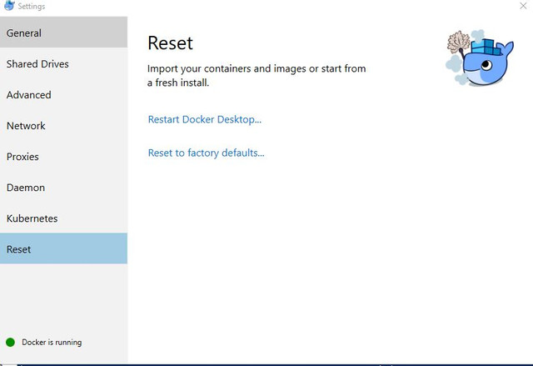The width and height of the screenshot is (533, 366).
Task: Open the Daemon configuration tab
Action: 63,188
